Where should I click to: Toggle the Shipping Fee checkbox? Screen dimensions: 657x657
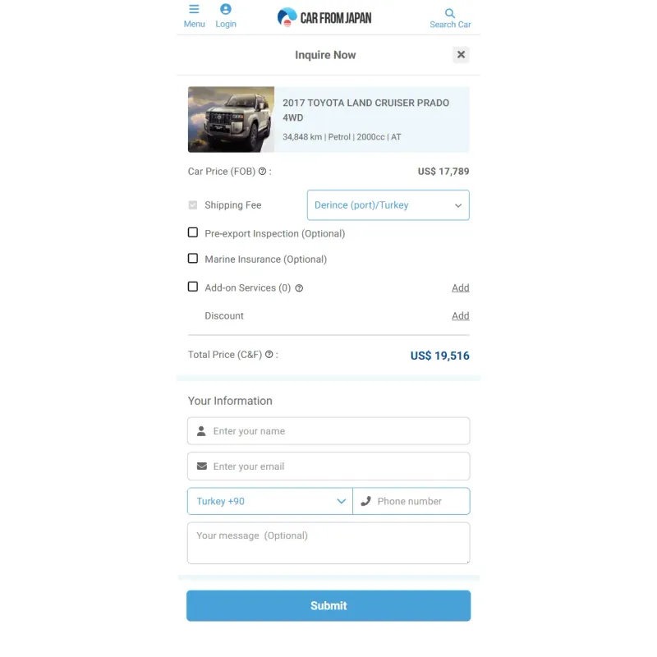click(x=193, y=205)
